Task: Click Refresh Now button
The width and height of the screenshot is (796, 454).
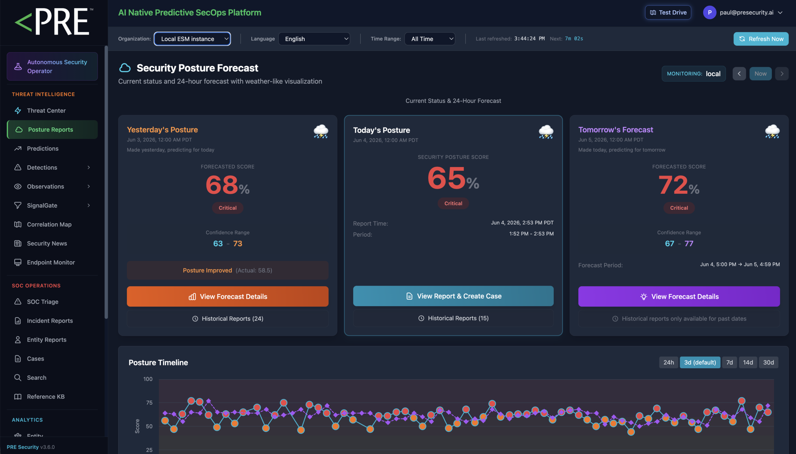Action: 761,39
